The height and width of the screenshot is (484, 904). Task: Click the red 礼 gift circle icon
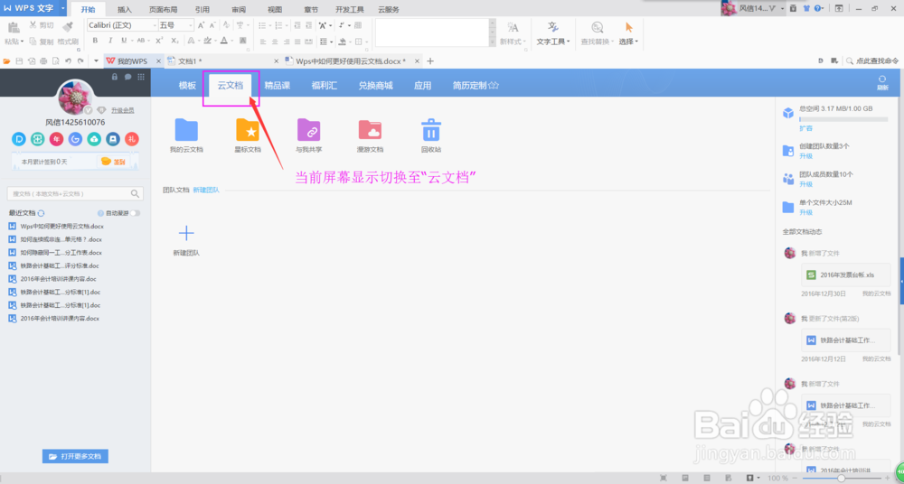click(x=132, y=139)
